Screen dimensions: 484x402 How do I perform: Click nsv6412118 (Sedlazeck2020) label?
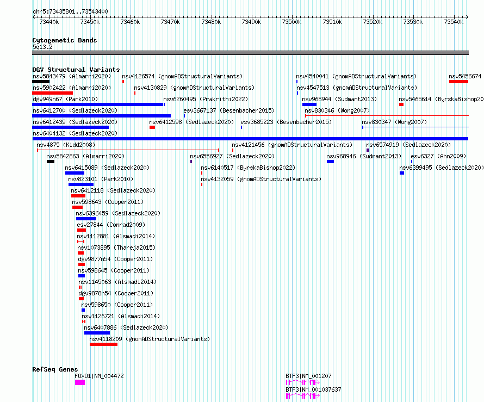pyautogui.click(x=113, y=190)
